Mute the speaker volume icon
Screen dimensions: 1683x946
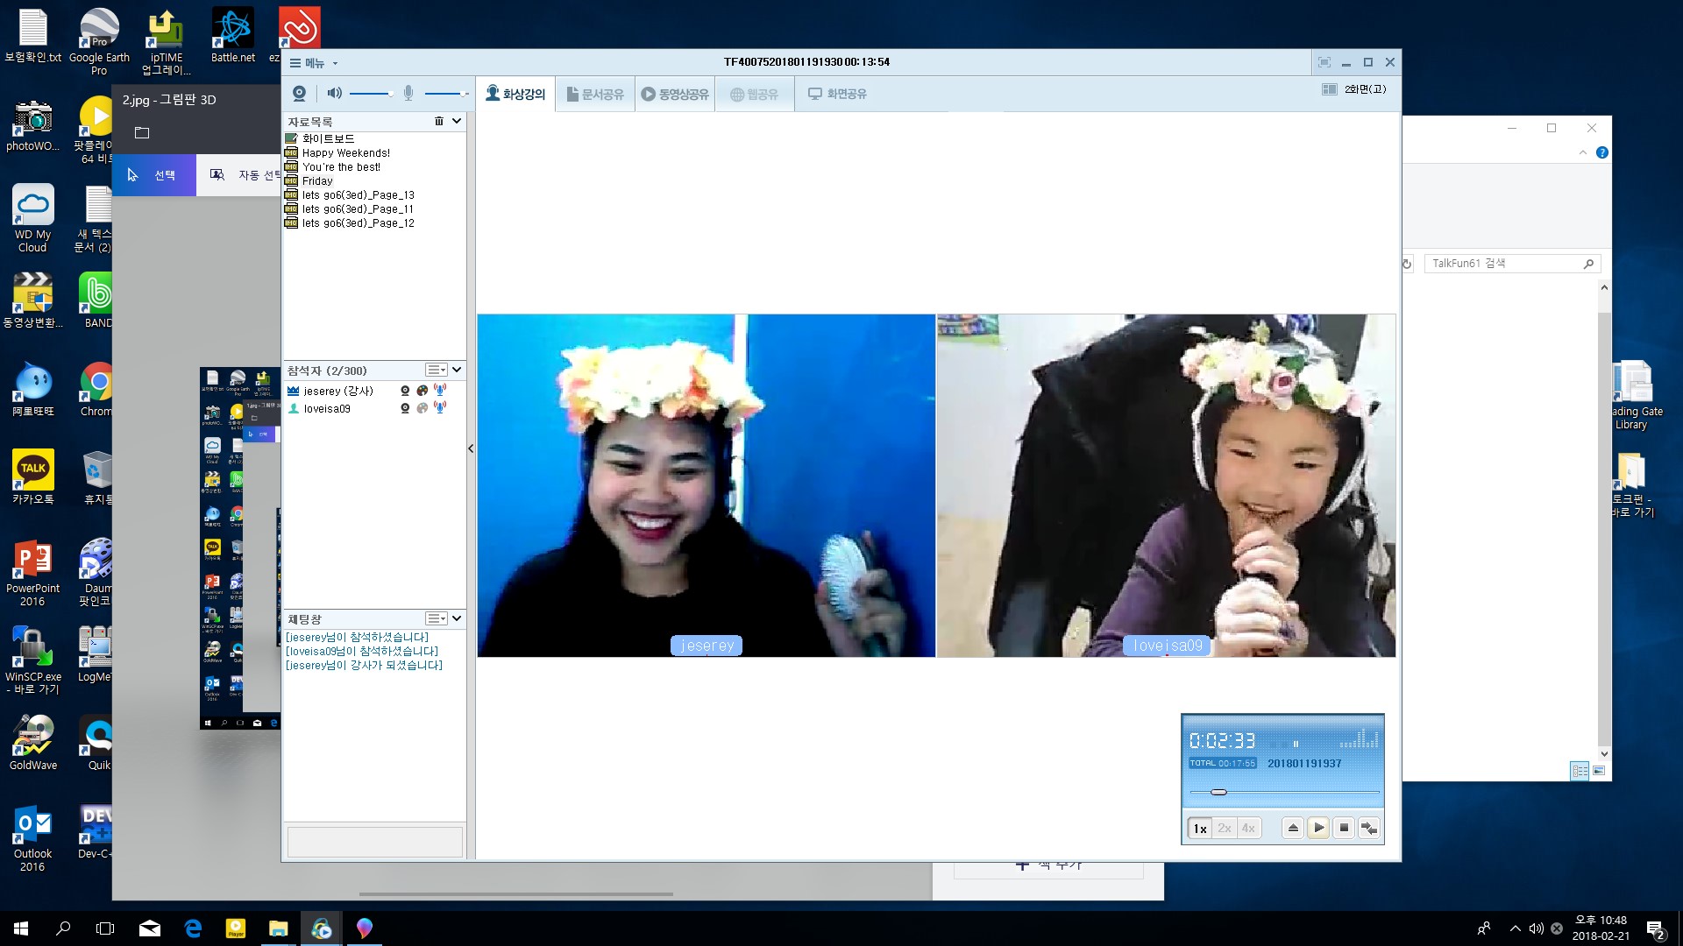click(334, 93)
